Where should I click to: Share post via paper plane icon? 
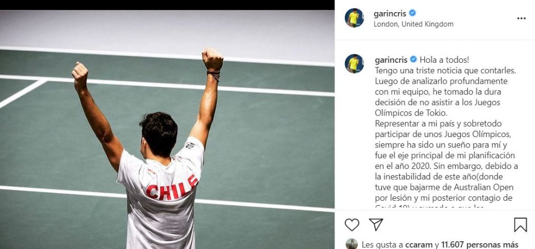pyautogui.click(x=376, y=225)
